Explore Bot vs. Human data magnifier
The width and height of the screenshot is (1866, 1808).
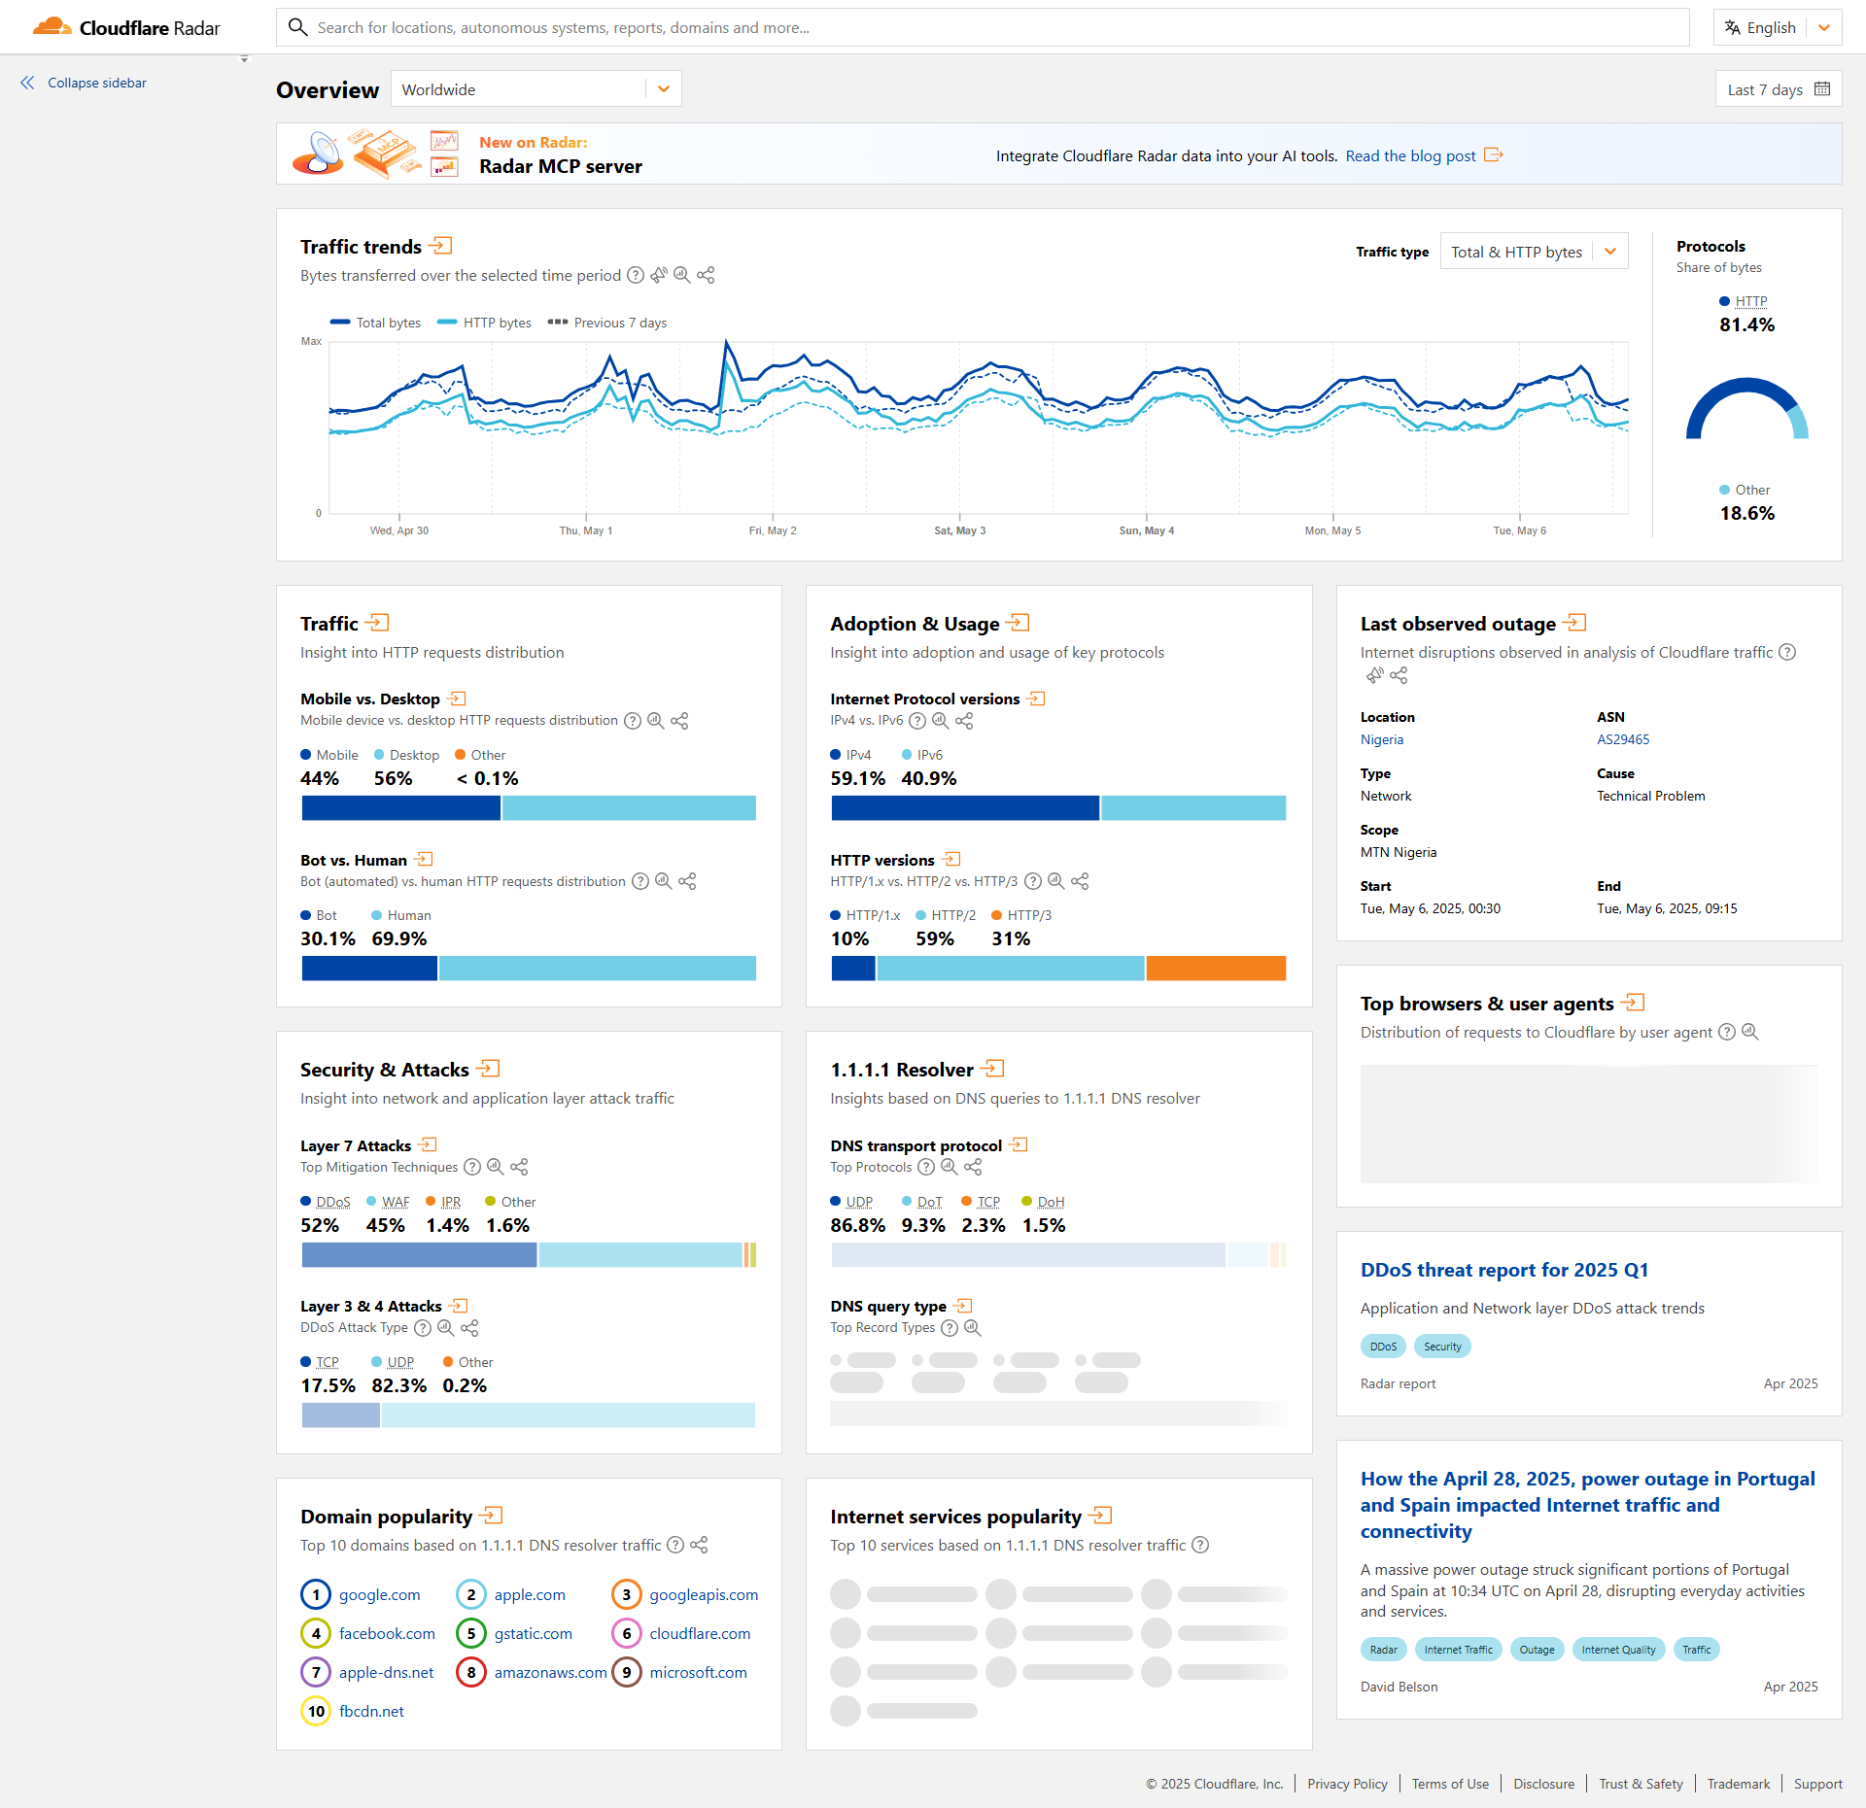(x=664, y=881)
